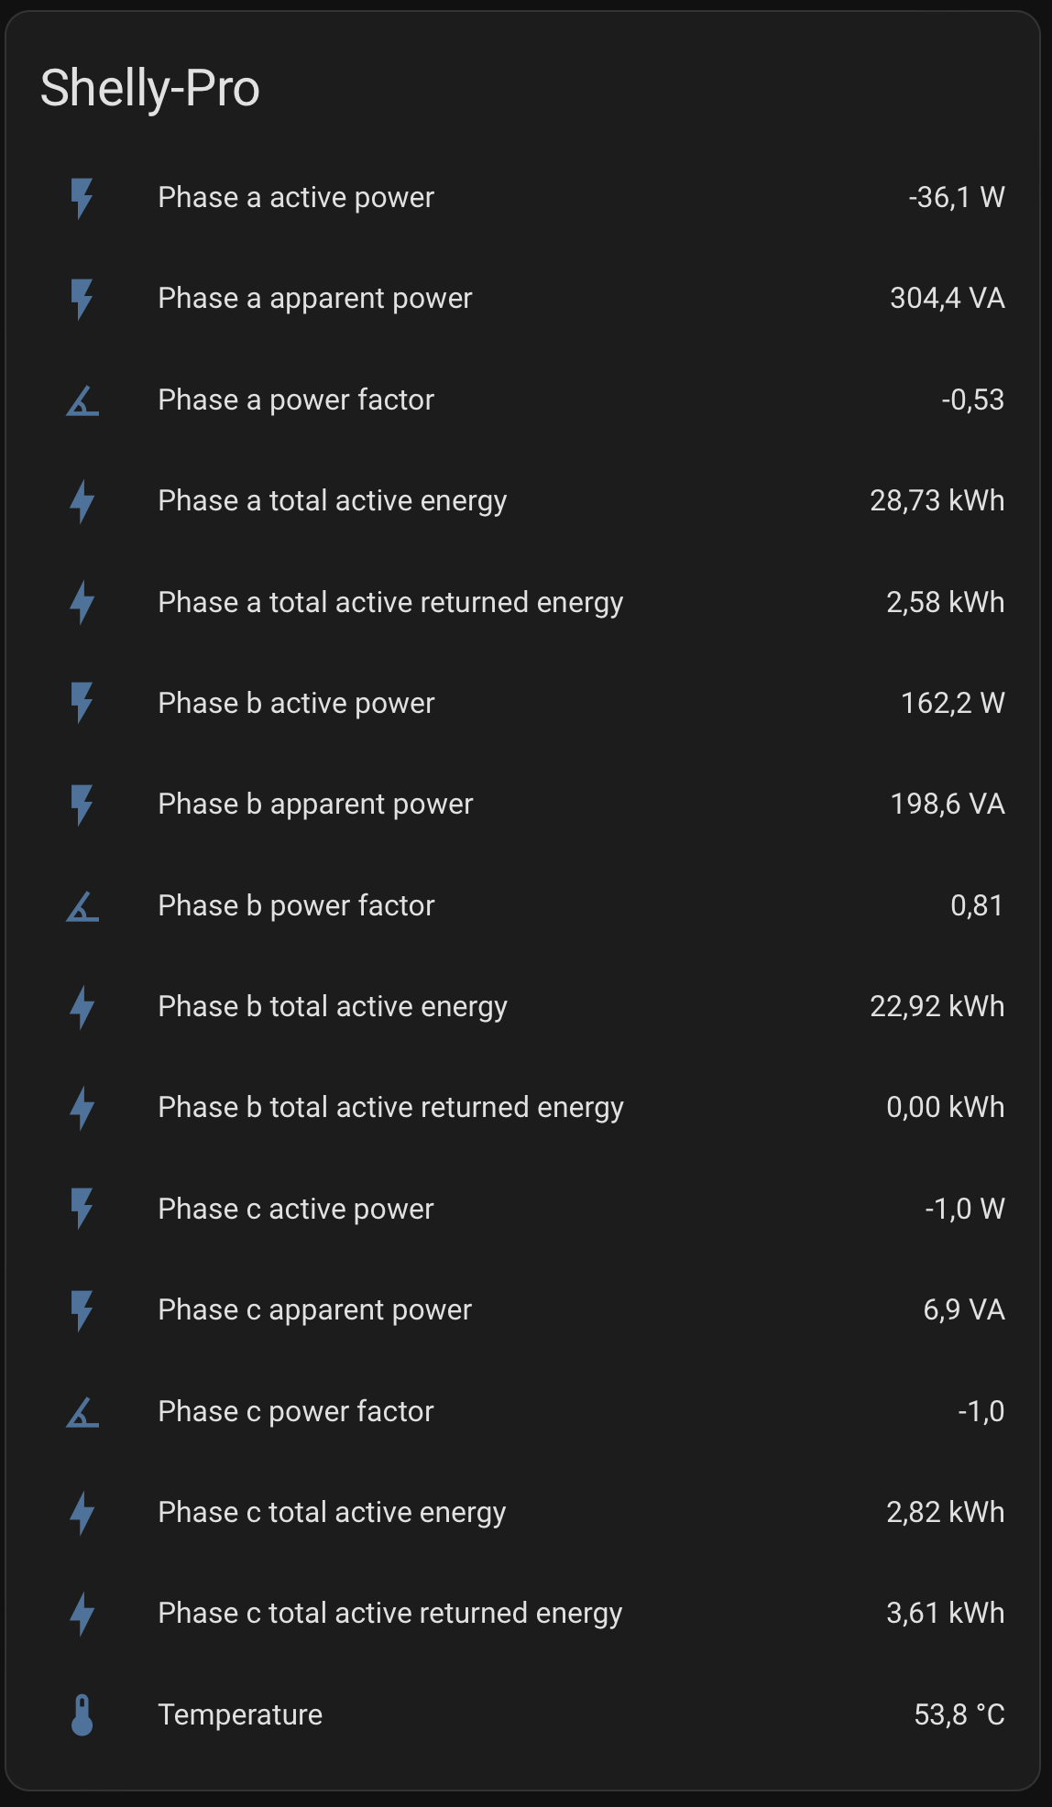Viewport: 1052px width, 1807px height.
Task: Click the -36,1 W value
Action: point(956,198)
